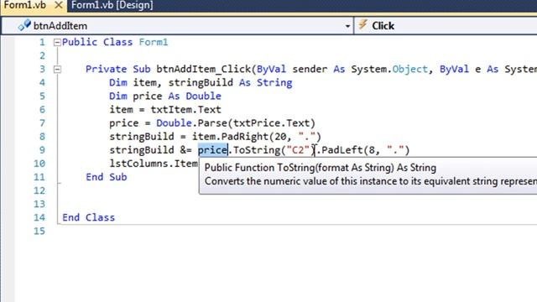Click the lightning bolt event icon
Image resolution: width=537 pixels, height=302 pixels.
(362, 25)
